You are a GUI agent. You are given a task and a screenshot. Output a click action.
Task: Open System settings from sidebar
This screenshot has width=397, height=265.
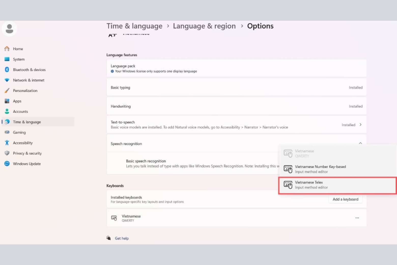pyautogui.click(x=19, y=59)
